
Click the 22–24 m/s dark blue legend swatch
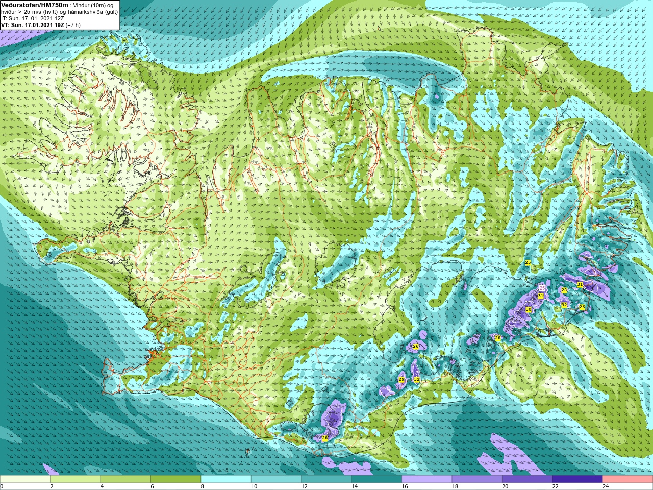coord(577,479)
